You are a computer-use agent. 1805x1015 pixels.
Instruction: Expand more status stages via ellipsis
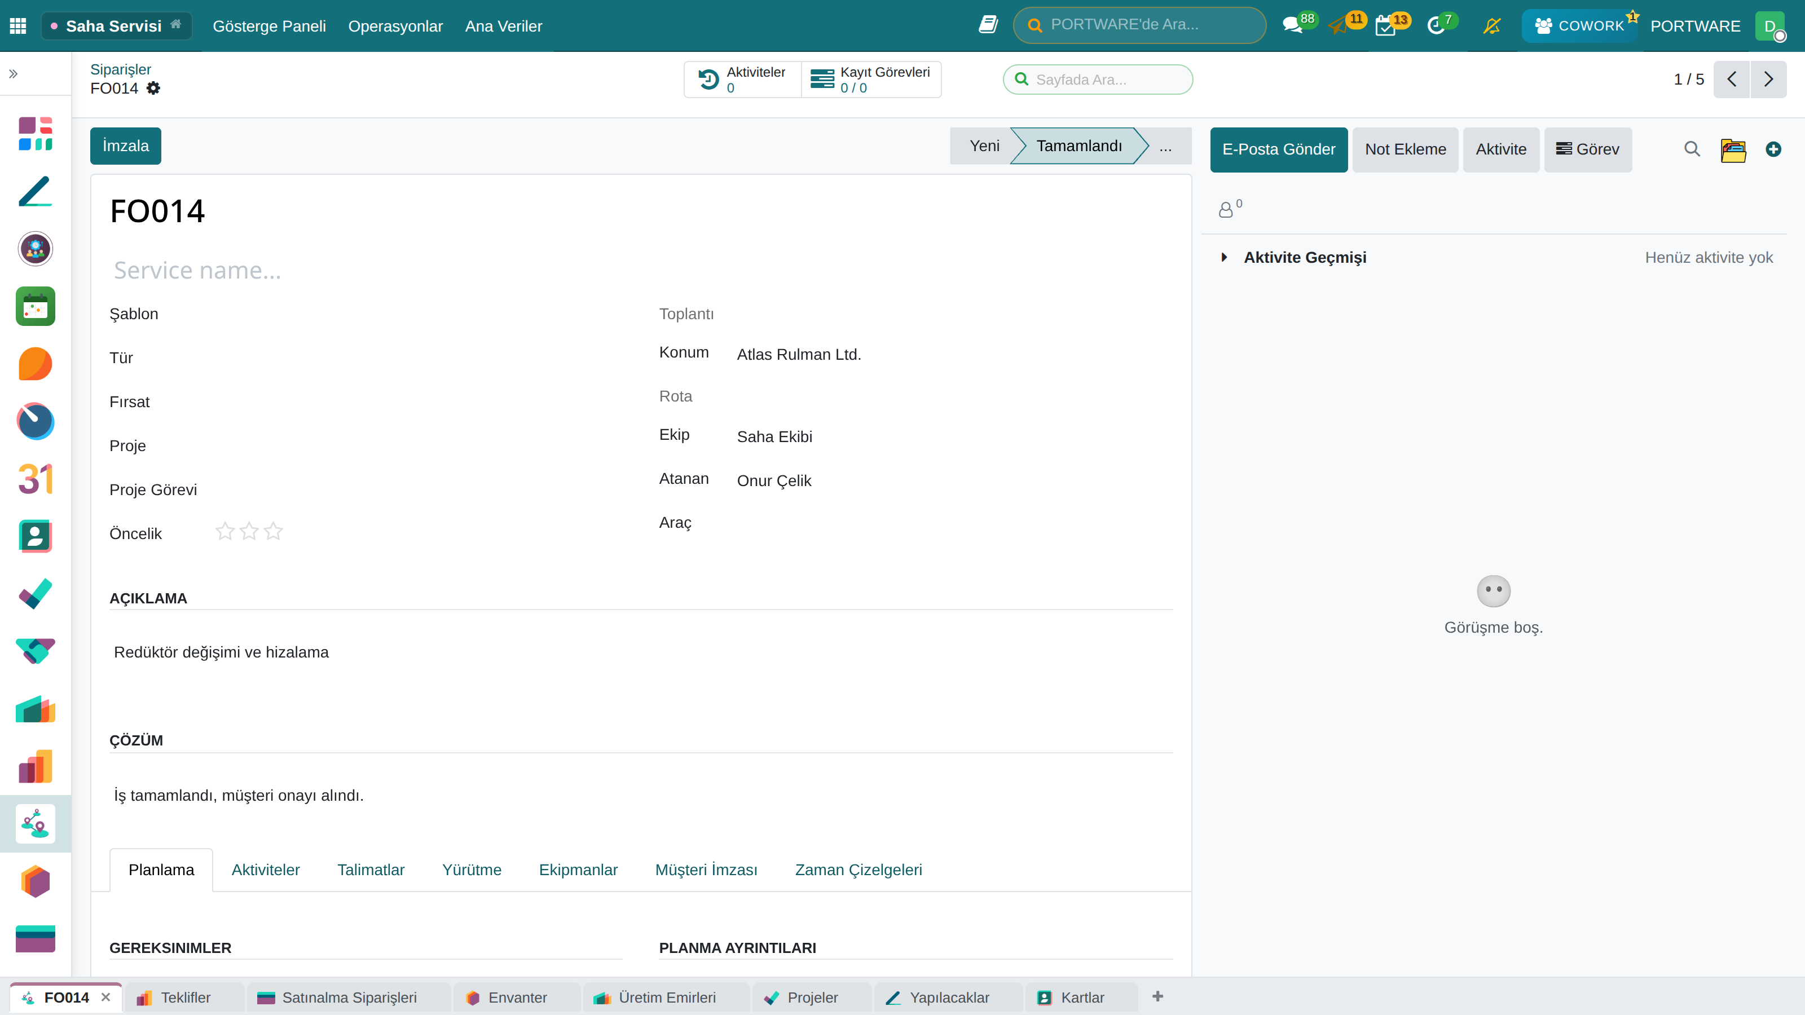coord(1165,147)
